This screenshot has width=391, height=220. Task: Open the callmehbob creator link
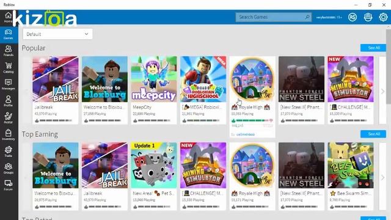246,134
